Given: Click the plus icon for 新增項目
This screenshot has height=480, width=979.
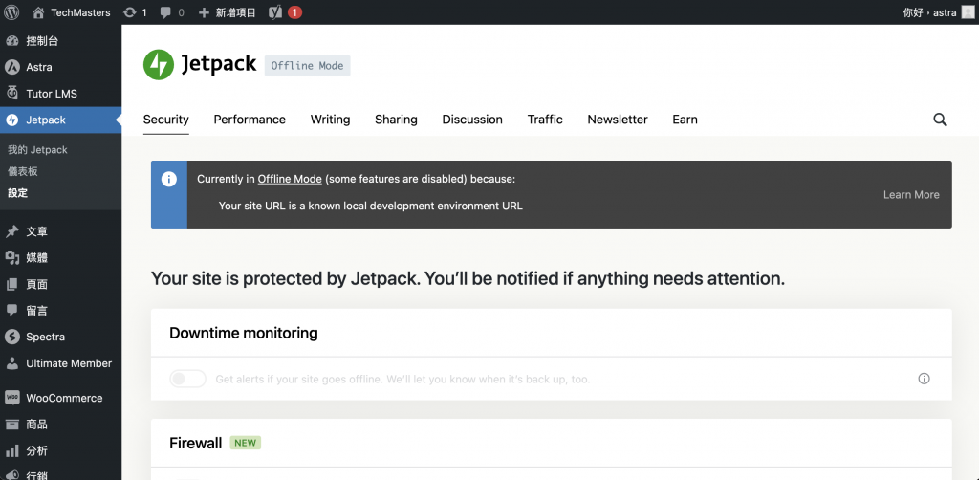Looking at the screenshot, I should (204, 12).
